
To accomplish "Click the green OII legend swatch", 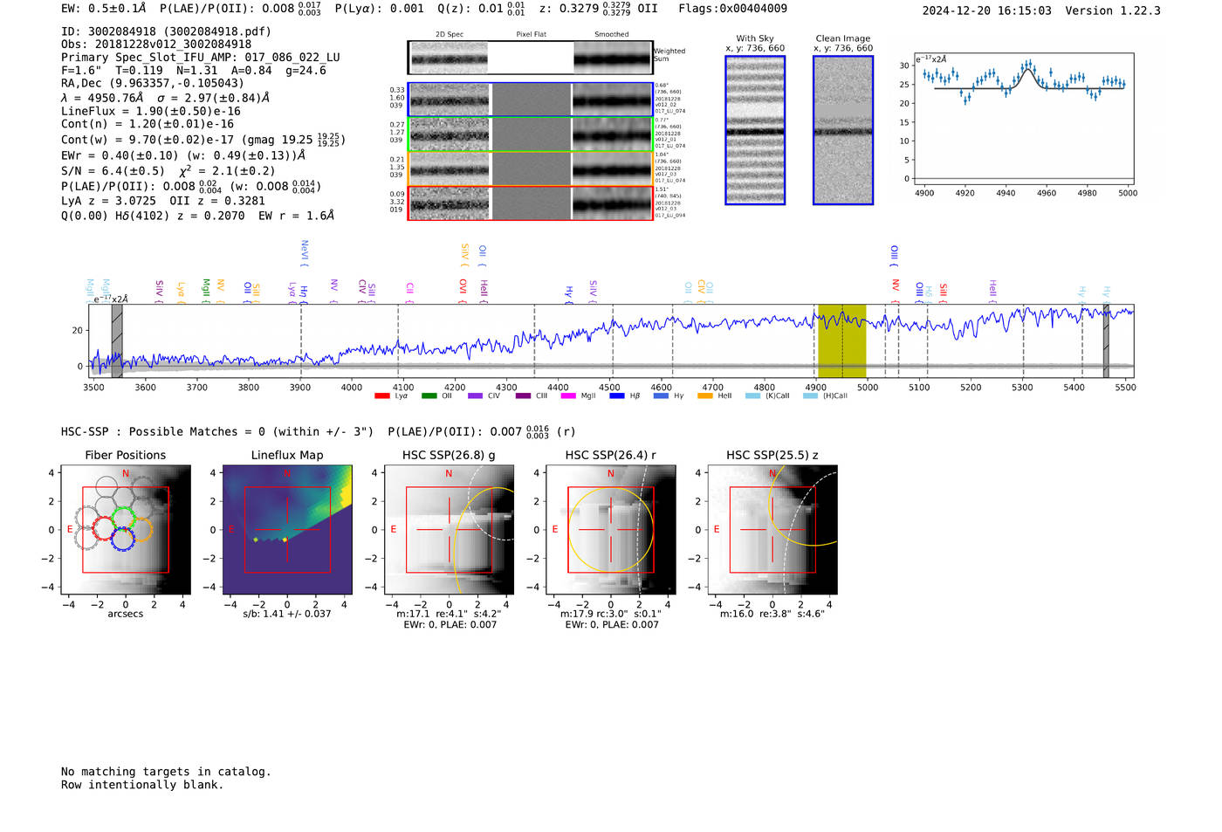I will [429, 396].
